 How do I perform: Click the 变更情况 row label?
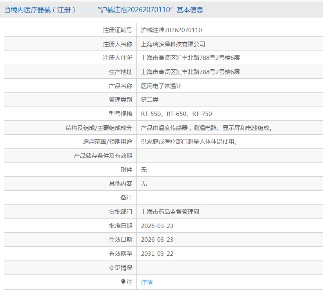(120, 268)
